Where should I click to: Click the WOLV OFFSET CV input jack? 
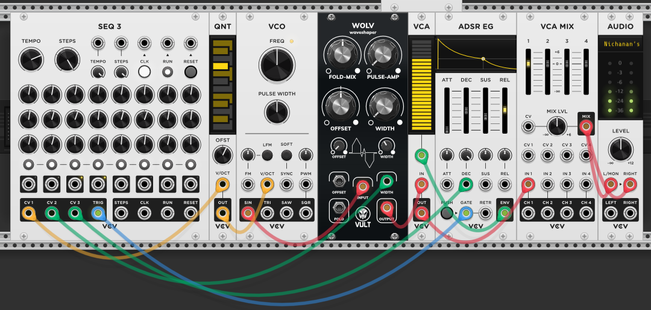339,181
